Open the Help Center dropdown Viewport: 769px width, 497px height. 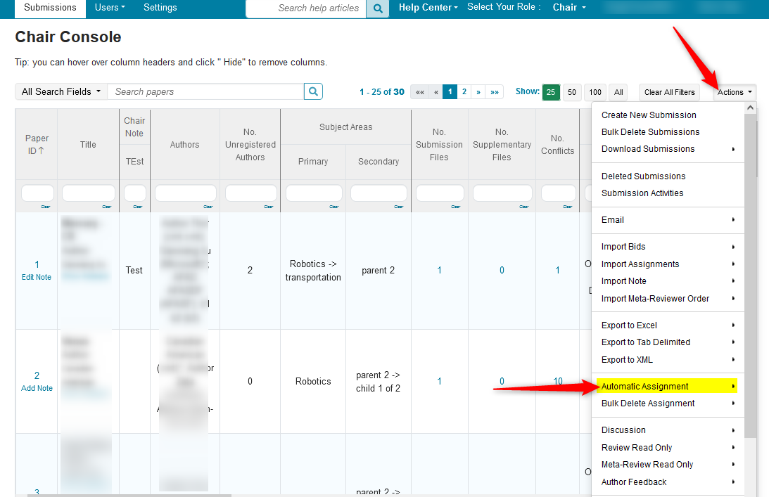click(x=428, y=8)
